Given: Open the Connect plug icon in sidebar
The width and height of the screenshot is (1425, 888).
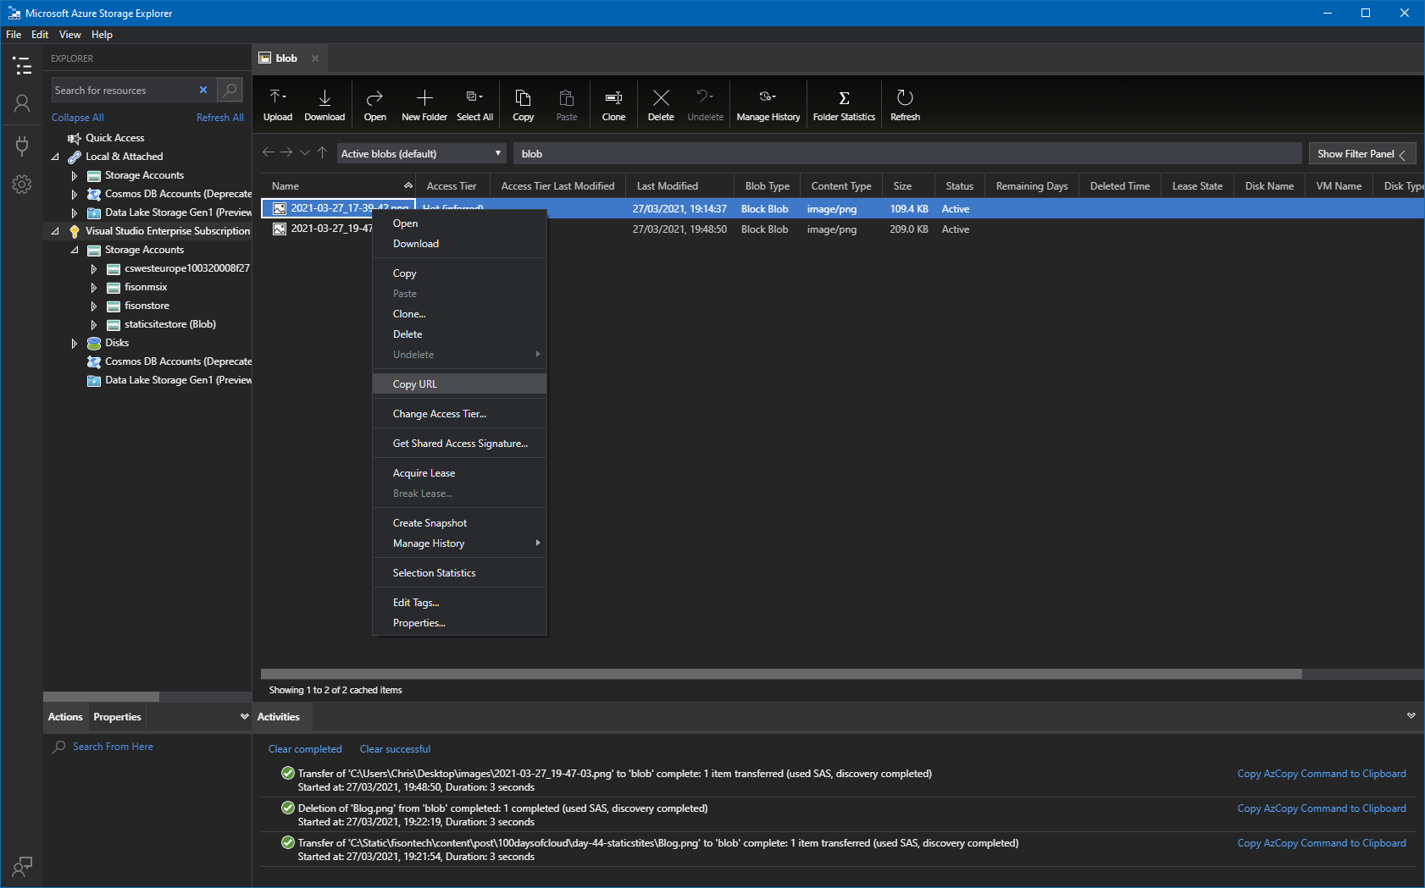Looking at the screenshot, I should [22, 145].
